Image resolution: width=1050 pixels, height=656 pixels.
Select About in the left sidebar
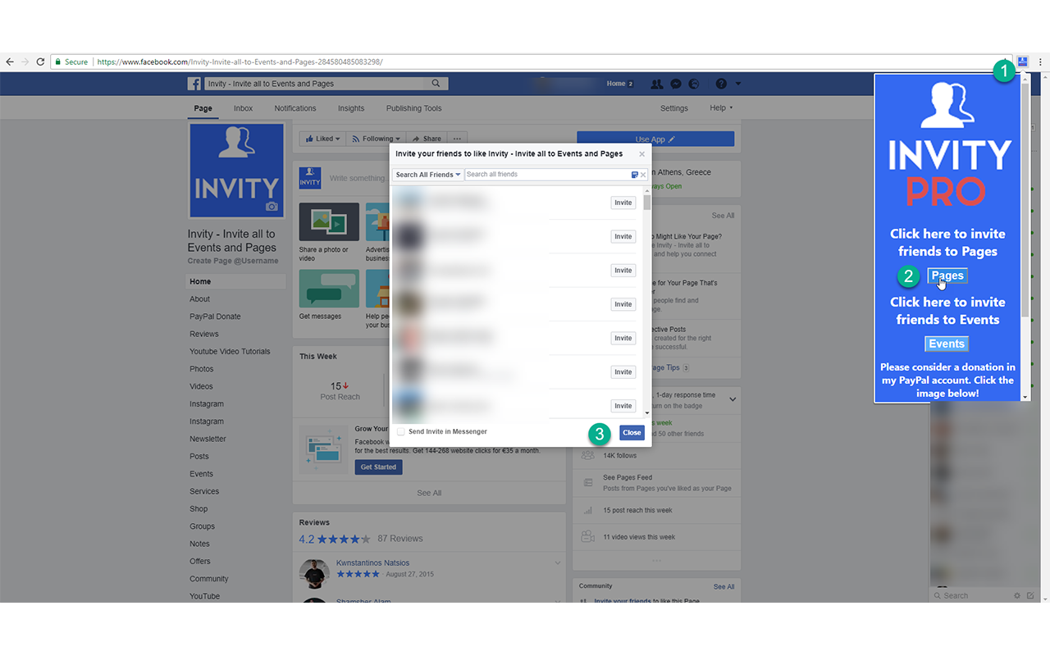pos(200,299)
